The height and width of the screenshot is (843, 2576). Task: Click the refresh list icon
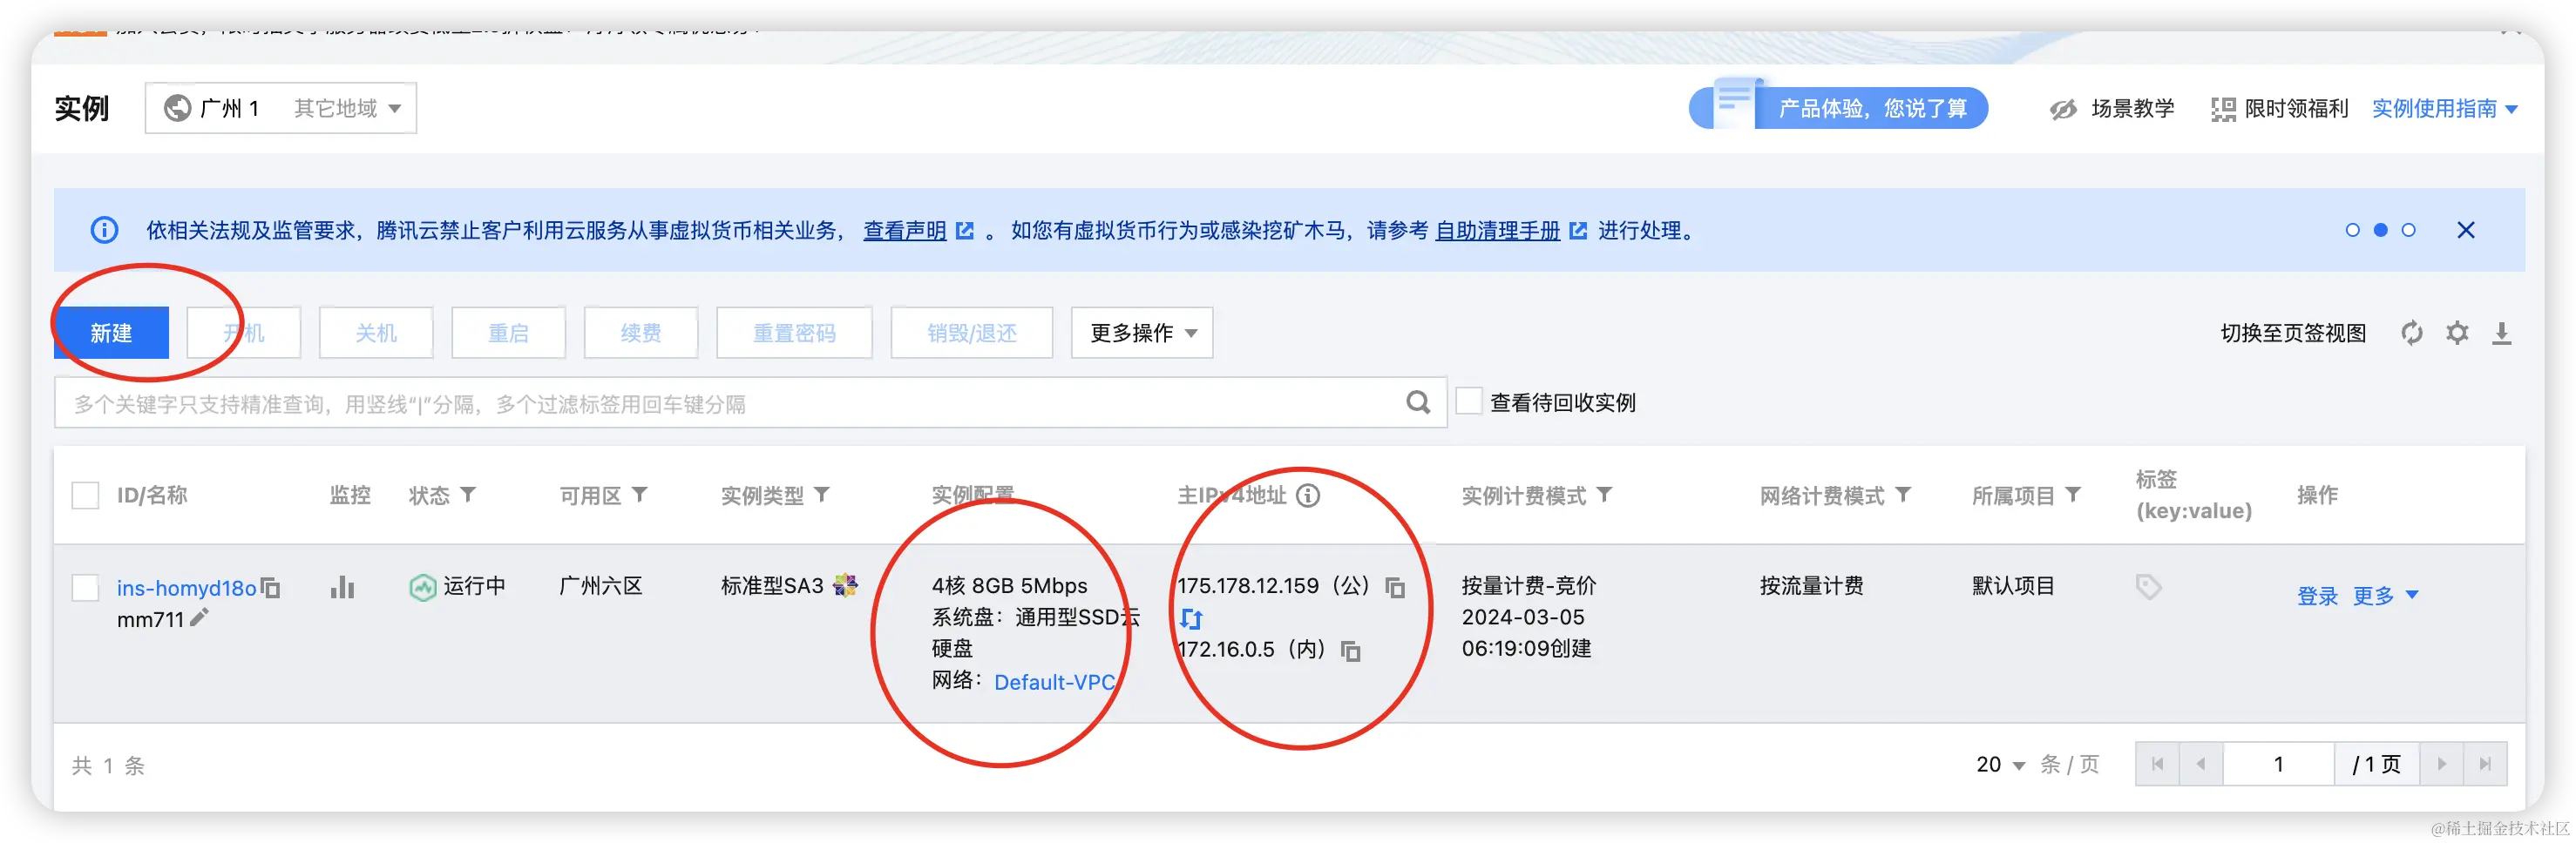tap(2412, 333)
